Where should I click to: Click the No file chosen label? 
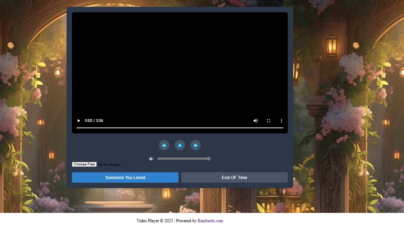[109, 165]
